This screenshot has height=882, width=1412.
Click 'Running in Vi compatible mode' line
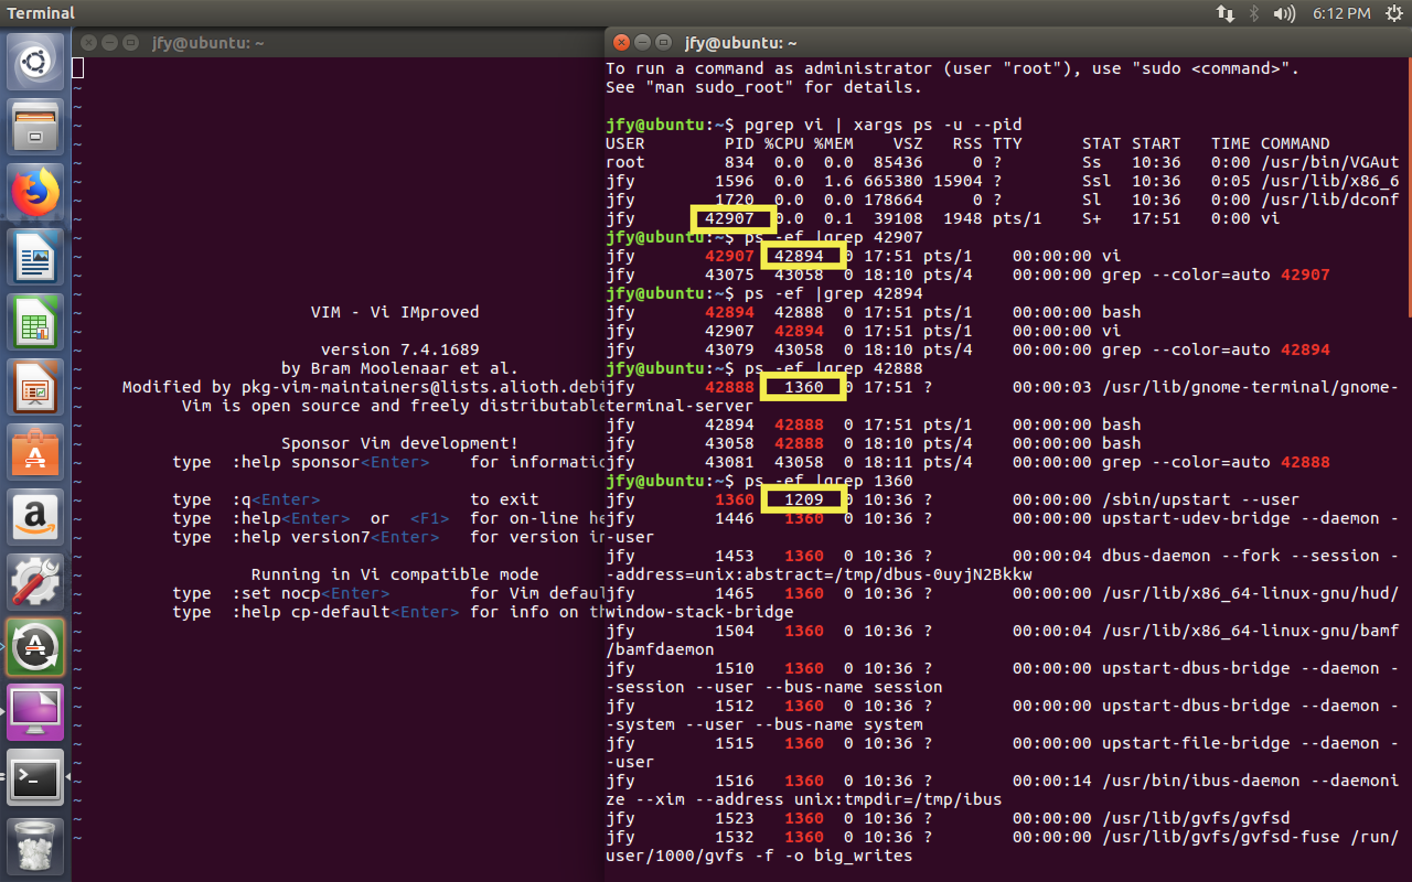tap(395, 574)
